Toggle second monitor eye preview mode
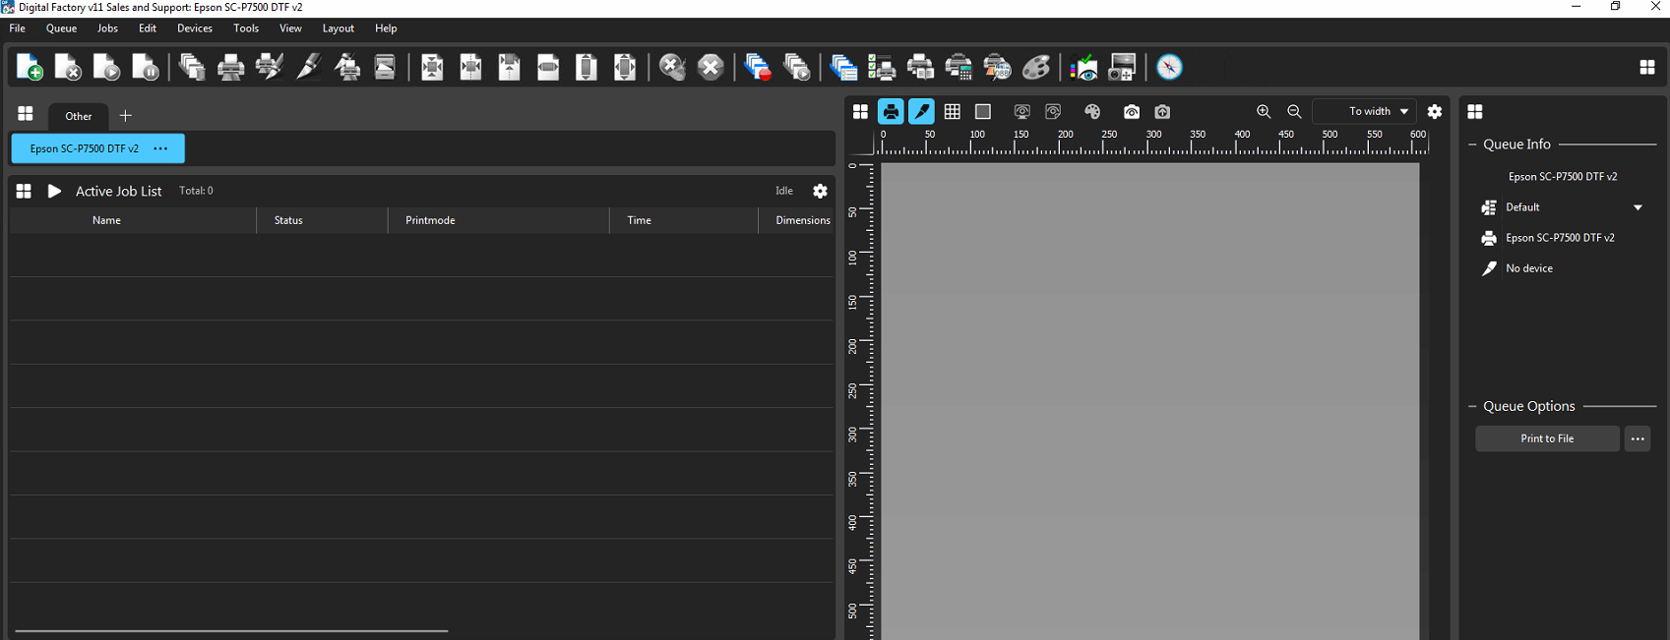 click(x=1053, y=112)
